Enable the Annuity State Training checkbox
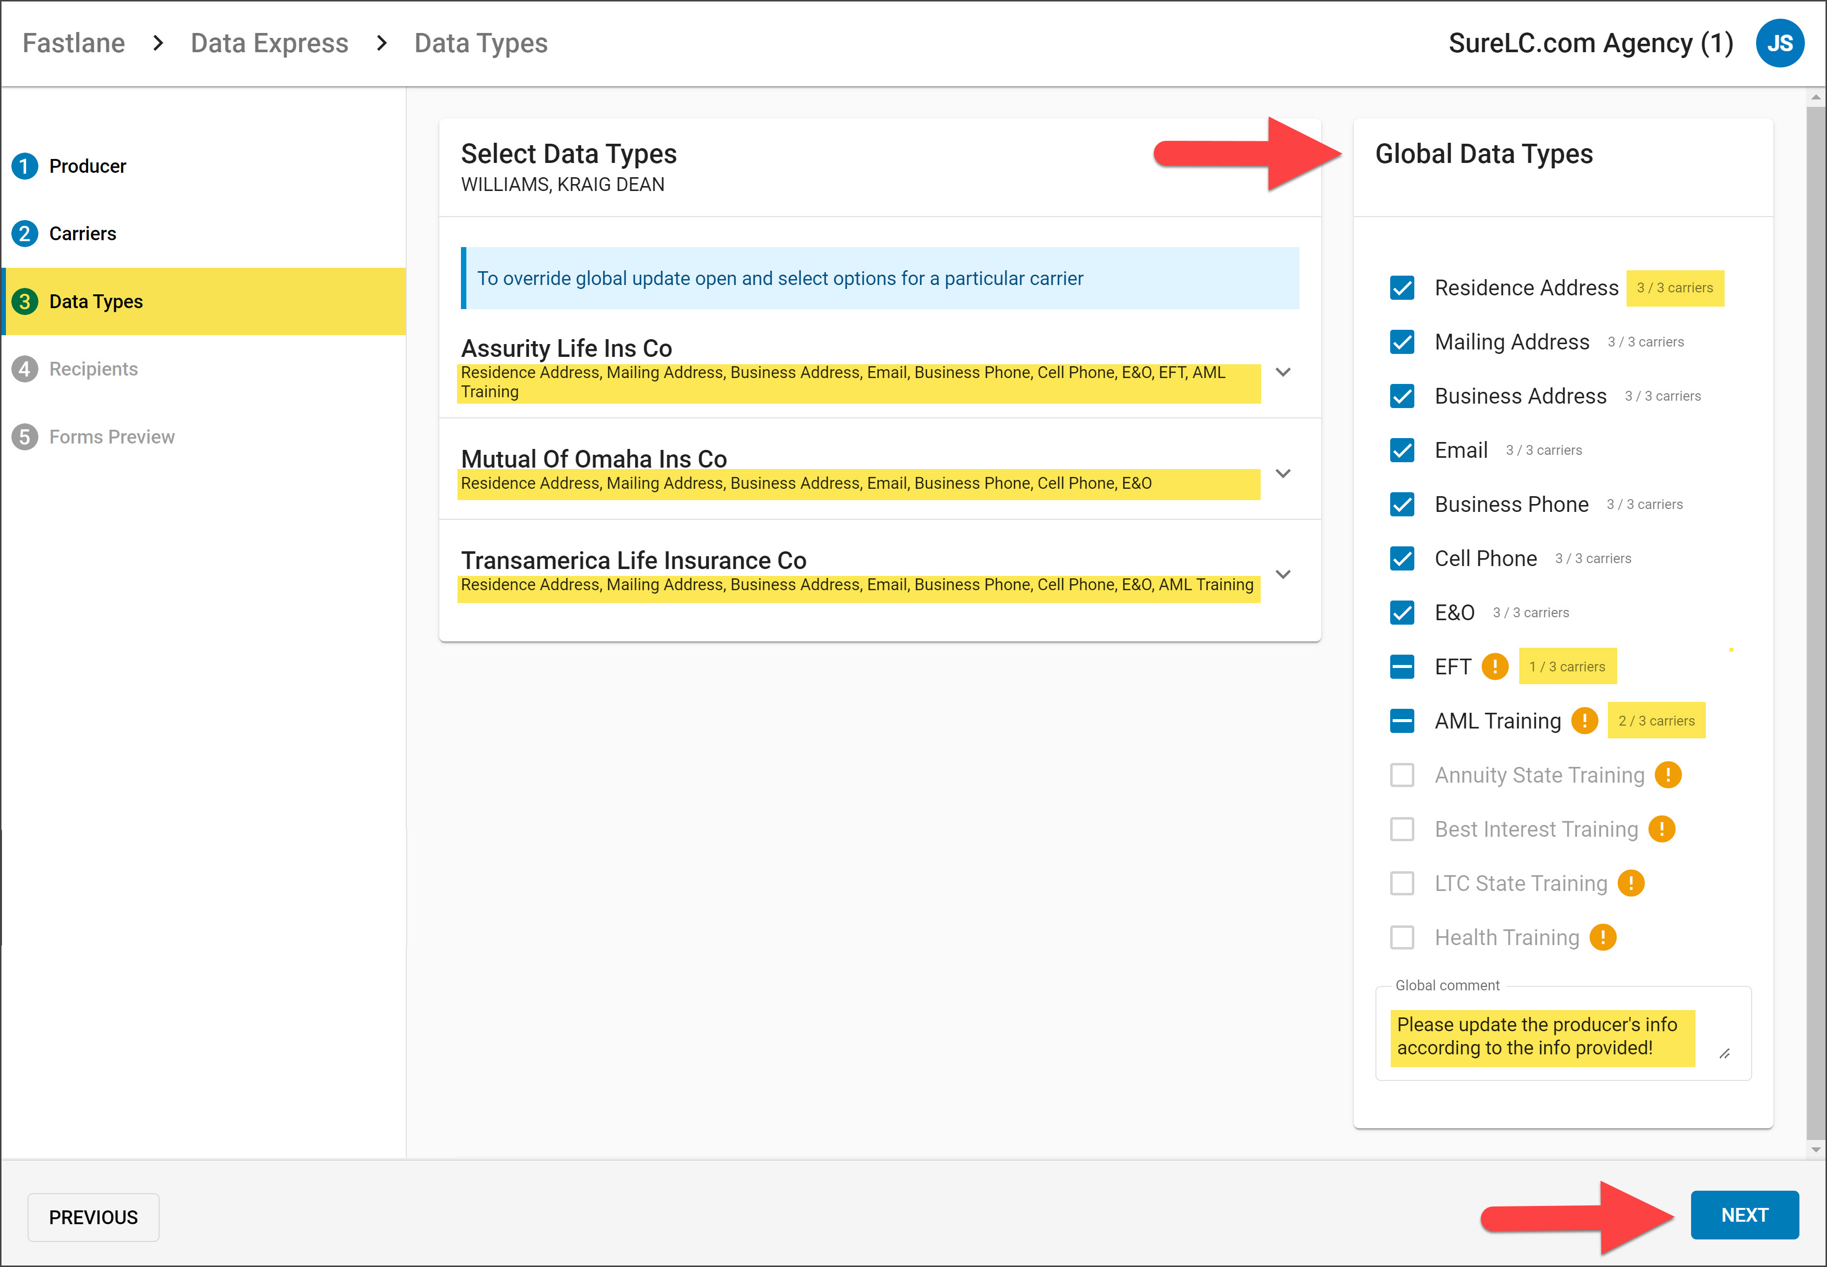 [x=1402, y=775]
